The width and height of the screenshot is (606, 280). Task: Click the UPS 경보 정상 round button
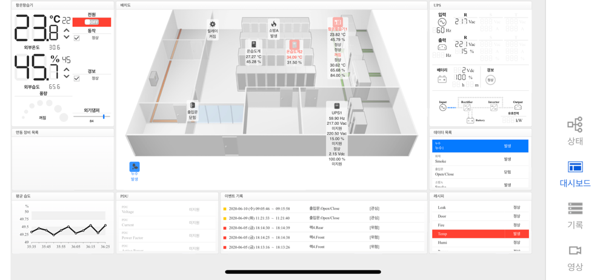(490, 79)
